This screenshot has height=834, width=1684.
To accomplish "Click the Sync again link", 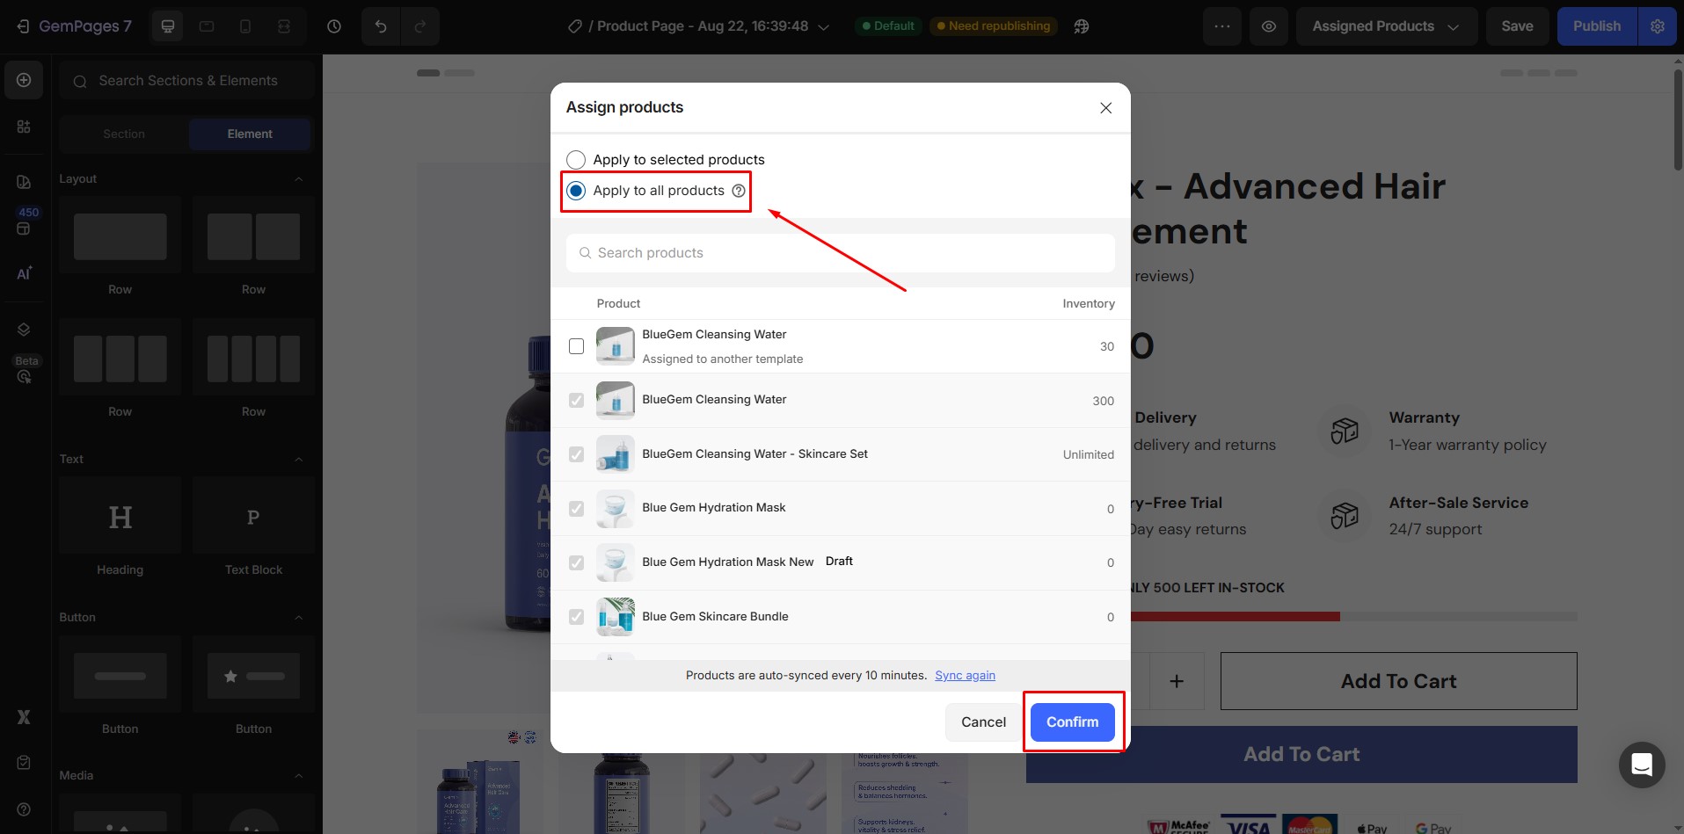I will 965,675.
